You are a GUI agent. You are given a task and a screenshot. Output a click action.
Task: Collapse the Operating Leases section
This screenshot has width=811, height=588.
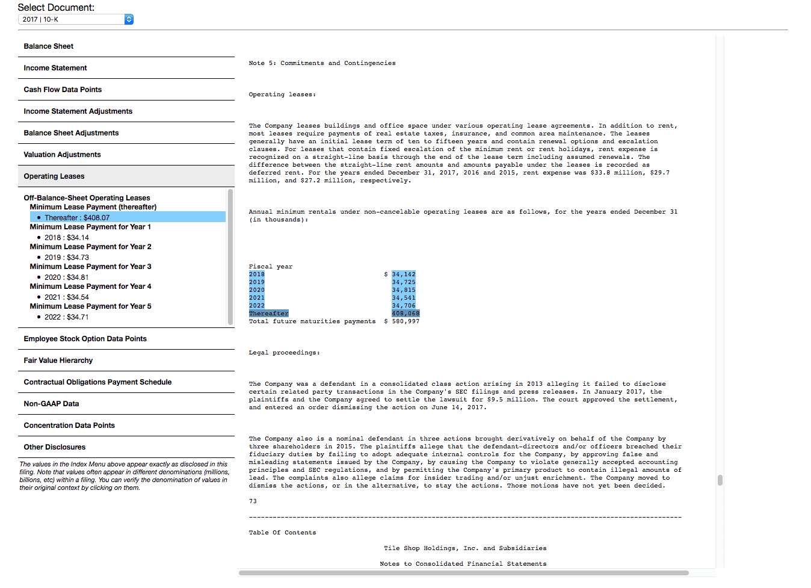coord(126,176)
